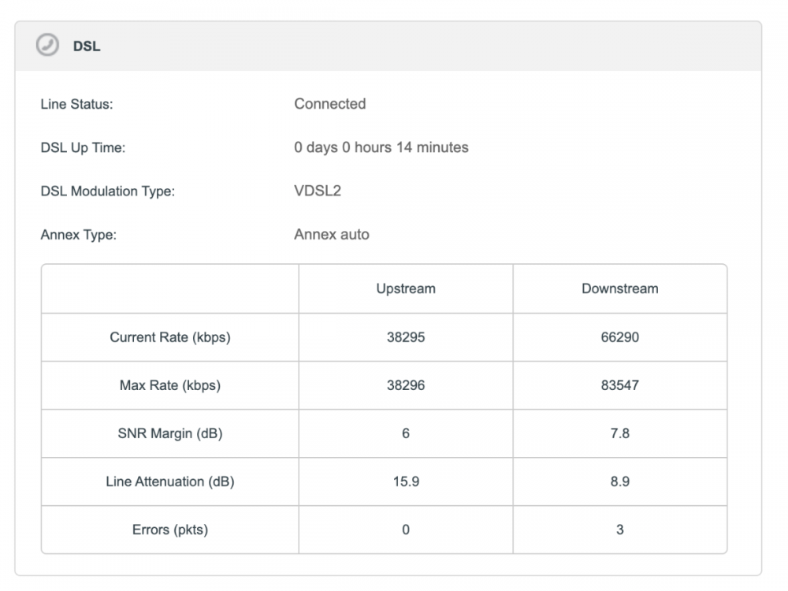Click the DSL Up Time duration value
The width and height of the screenshot is (788, 591).
381,147
